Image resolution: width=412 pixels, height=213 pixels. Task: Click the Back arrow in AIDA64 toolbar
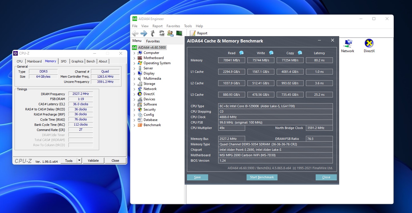tap(135, 33)
